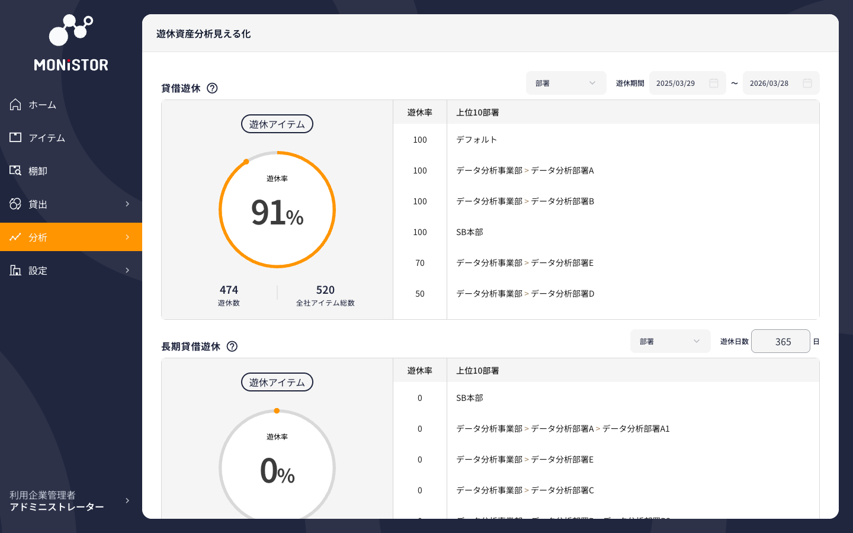Expand the 設定 submenu chevron
Screen dimensions: 853x533
pos(127,270)
